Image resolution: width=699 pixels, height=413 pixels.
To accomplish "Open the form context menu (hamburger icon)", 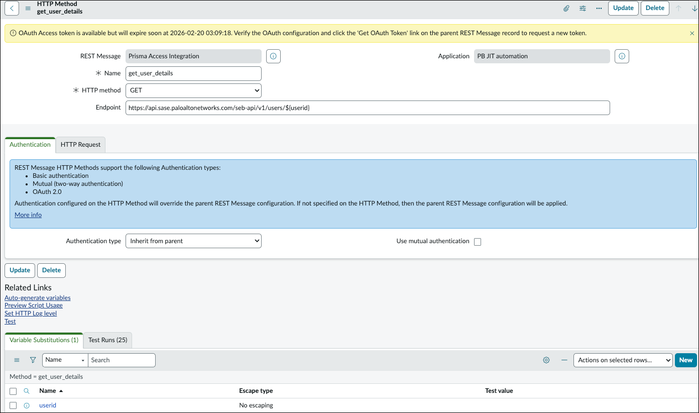I will coord(28,8).
